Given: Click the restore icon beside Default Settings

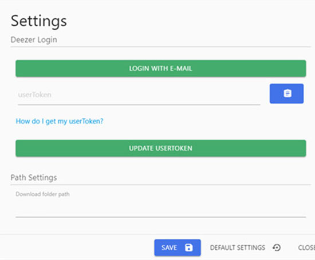Looking at the screenshot, I should point(277,247).
